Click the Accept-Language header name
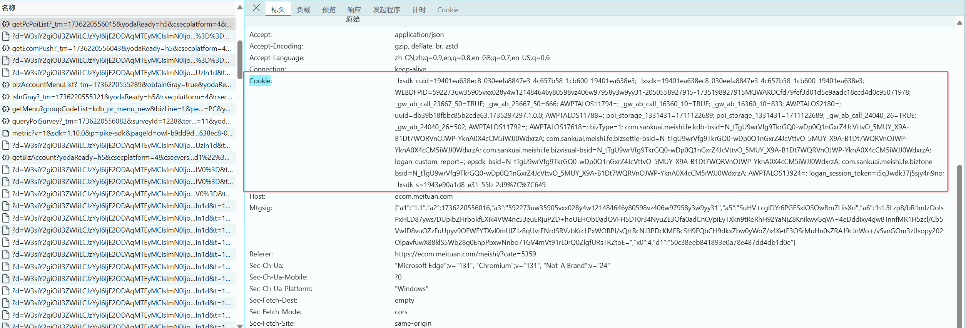The image size is (966, 328). point(277,58)
